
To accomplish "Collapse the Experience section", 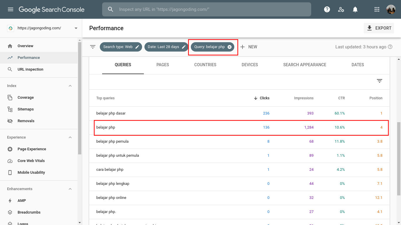I will tap(70, 137).
